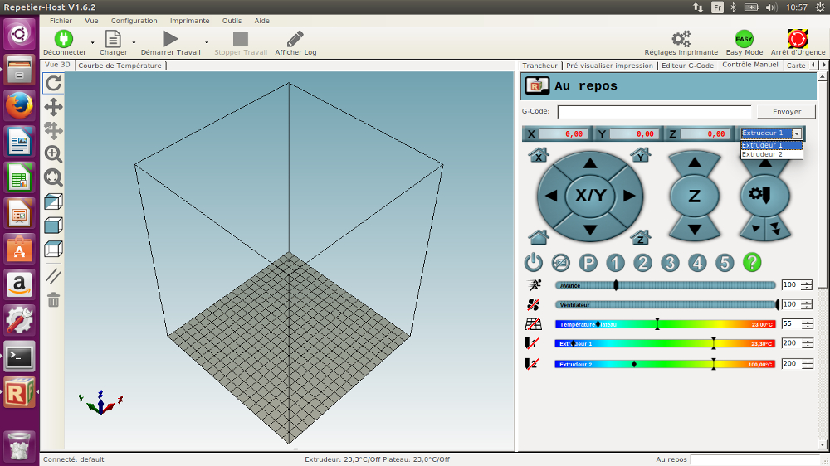Open Charger dropdown arrow
Image resolution: width=830 pixels, height=466 pixels.
[x=134, y=42]
